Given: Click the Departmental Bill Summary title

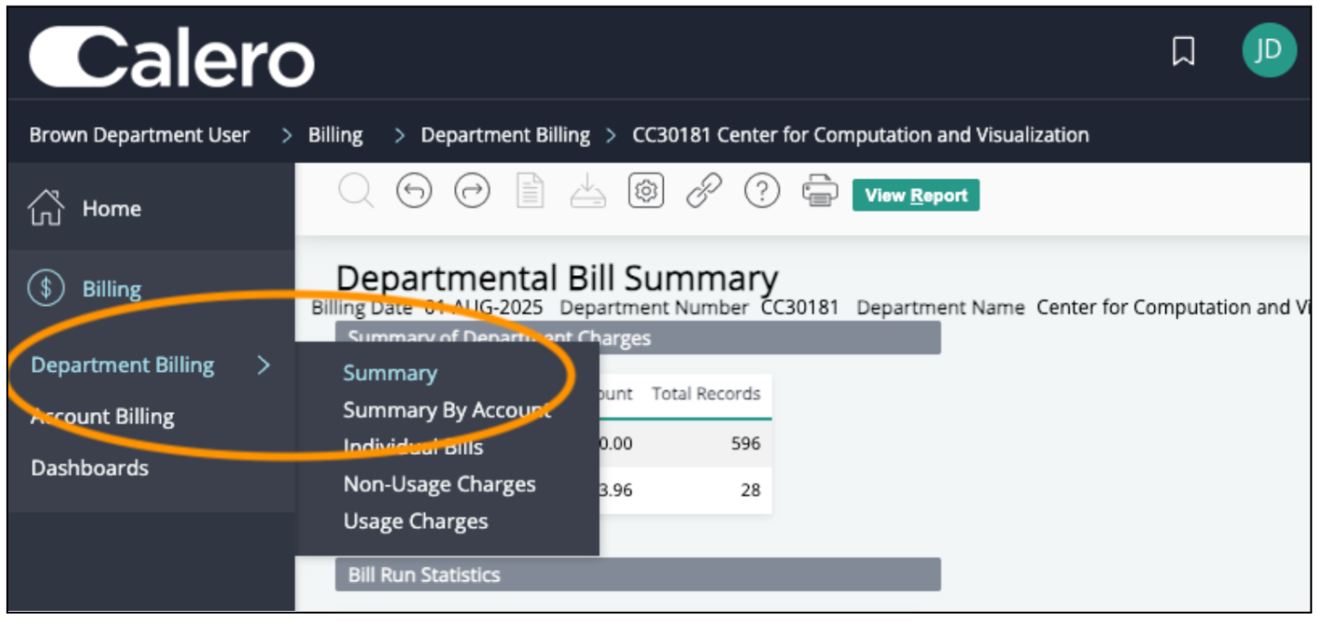Looking at the screenshot, I should pos(557,278).
